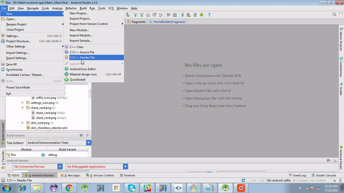The height and width of the screenshot is (193, 344).
Task: Select New Project... entry
Action: pyautogui.click(x=94, y=13)
